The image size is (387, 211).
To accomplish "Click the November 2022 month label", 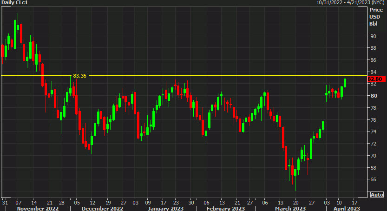I will 38,209.
